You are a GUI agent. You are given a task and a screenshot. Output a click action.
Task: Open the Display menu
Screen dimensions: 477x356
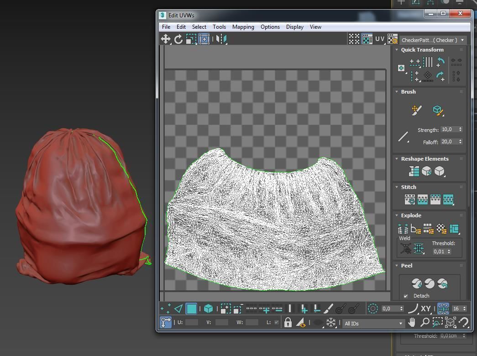(294, 27)
